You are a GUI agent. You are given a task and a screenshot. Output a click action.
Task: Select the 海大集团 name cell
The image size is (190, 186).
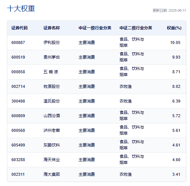[52, 174]
